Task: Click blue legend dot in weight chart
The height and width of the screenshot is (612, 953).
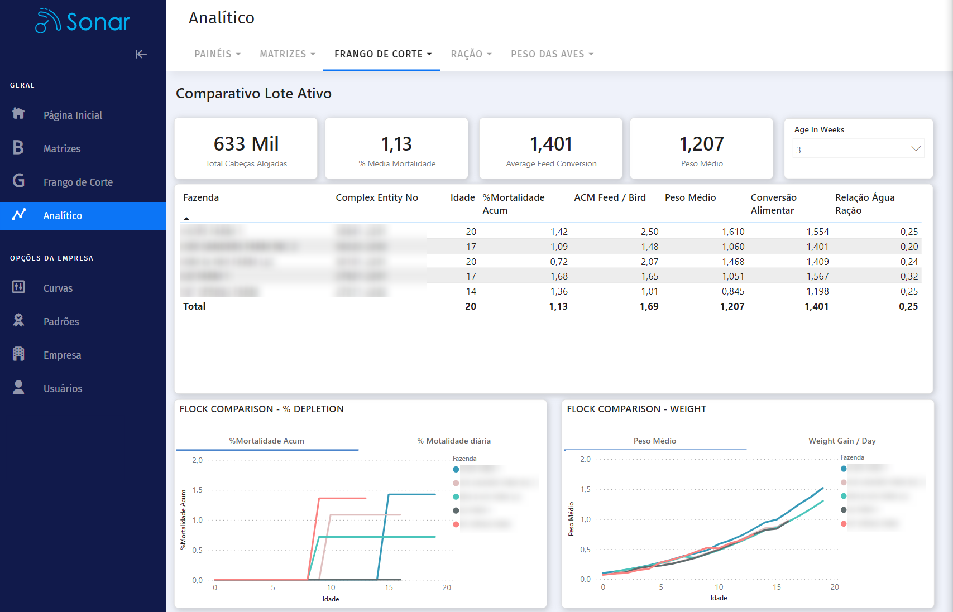Action: [844, 469]
